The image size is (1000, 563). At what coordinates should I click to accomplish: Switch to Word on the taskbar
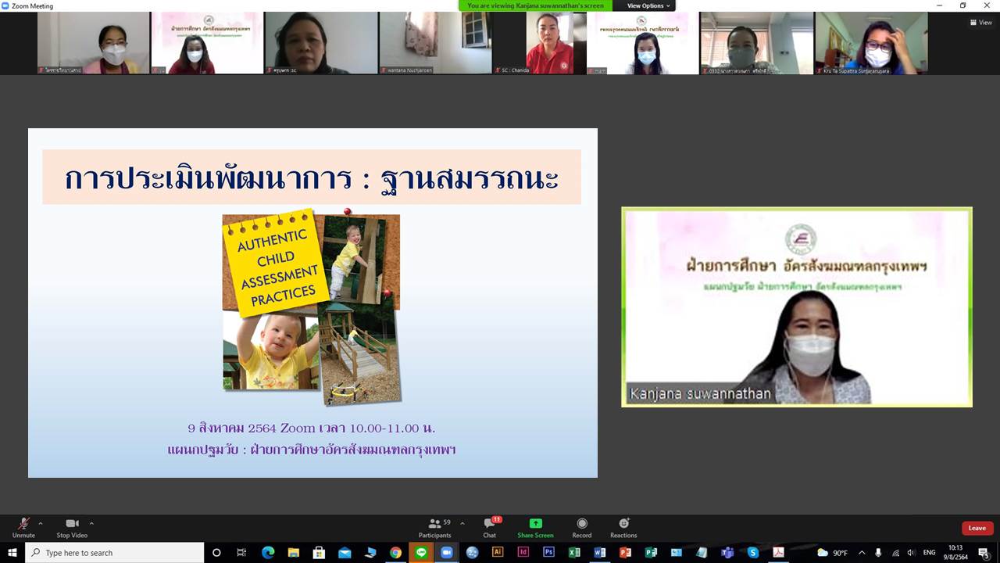[x=600, y=553]
